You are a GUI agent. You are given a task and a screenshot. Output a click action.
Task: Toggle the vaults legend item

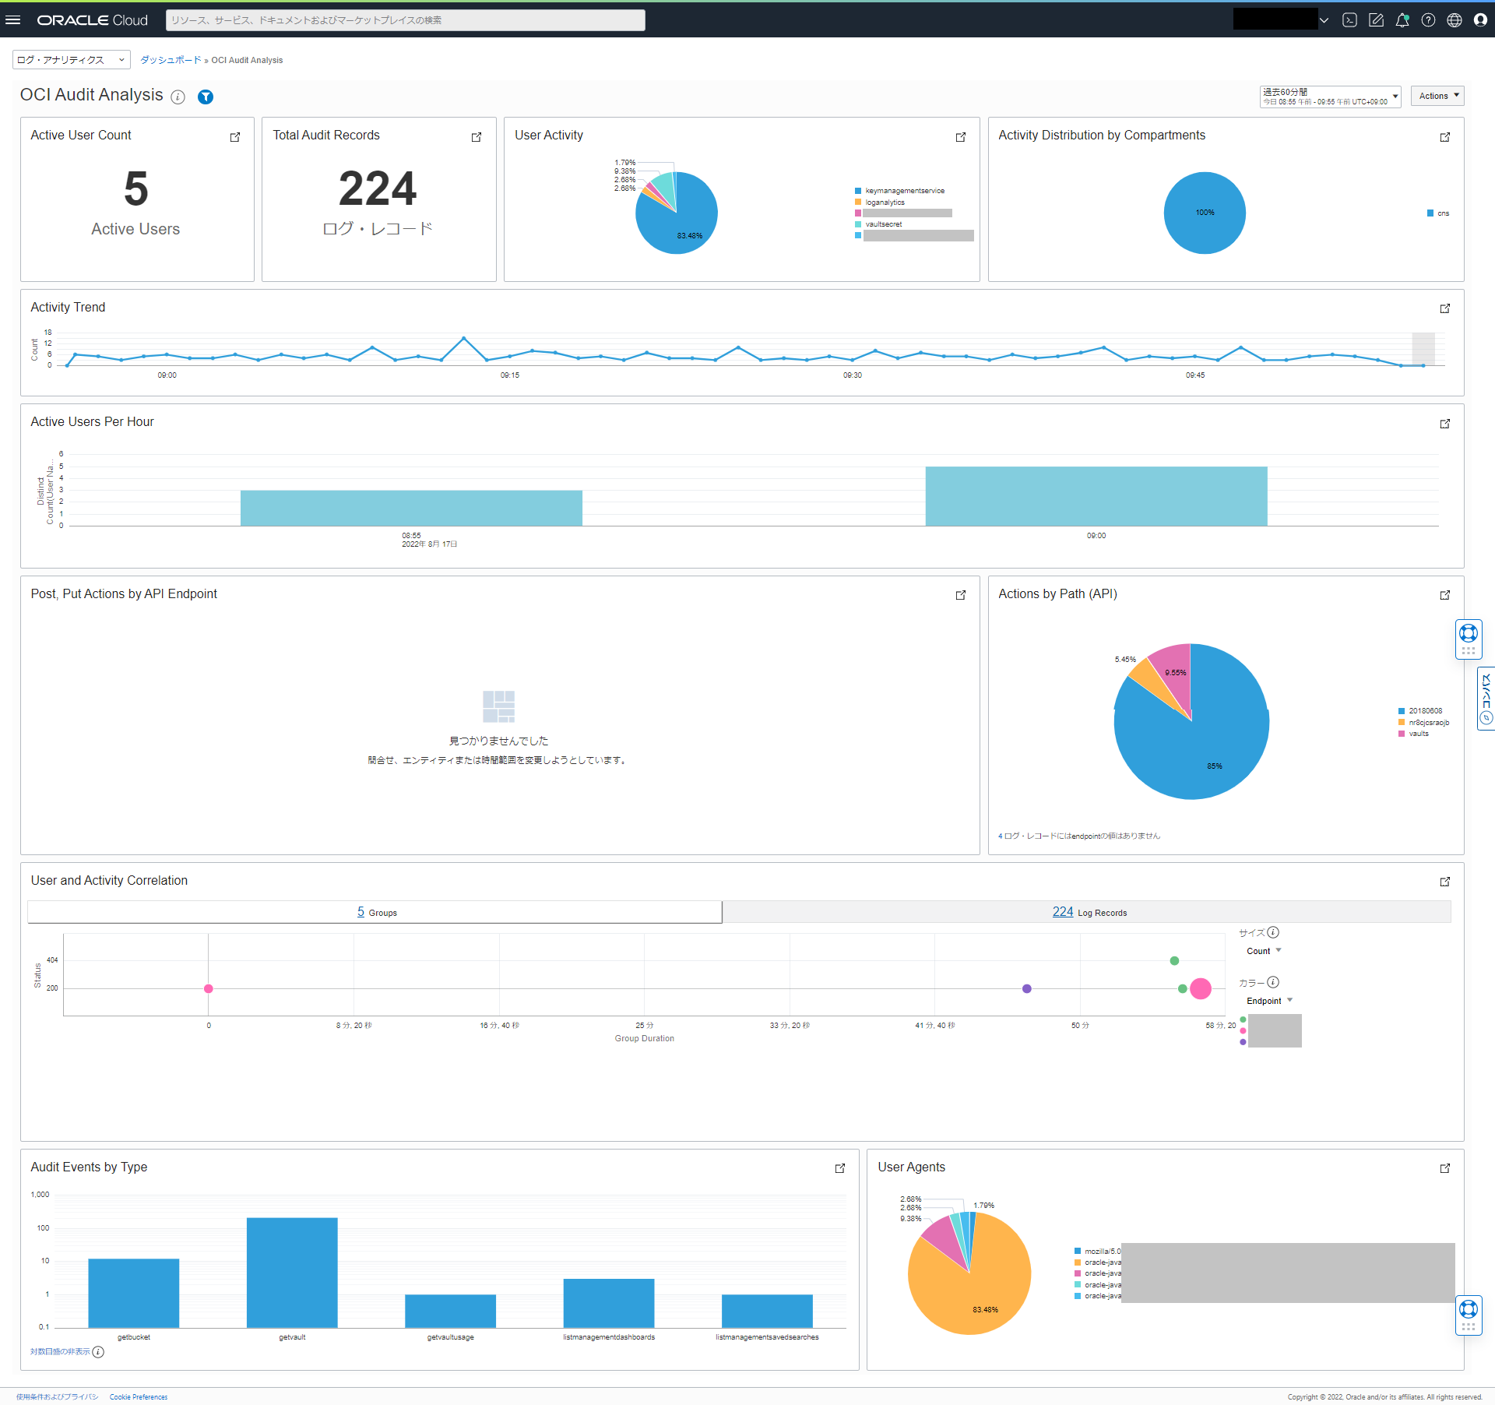[1418, 734]
